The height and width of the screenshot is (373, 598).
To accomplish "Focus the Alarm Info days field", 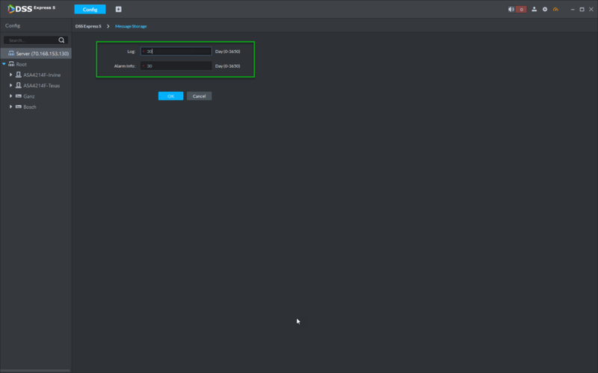I will click(x=176, y=66).
